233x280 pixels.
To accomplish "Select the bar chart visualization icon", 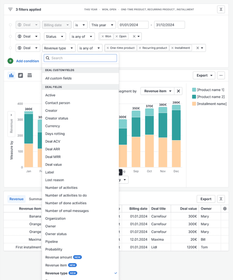I will [11, 75].
